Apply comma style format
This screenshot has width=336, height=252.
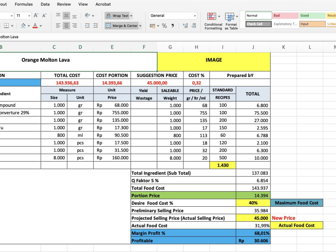click(172, 26)
